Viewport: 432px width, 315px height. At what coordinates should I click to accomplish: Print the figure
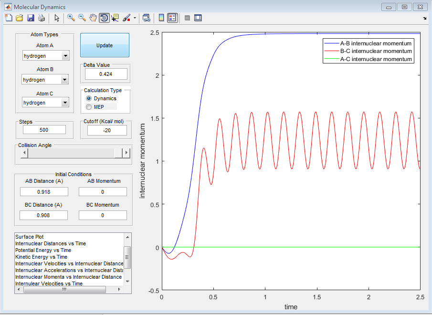coord(42,18)
